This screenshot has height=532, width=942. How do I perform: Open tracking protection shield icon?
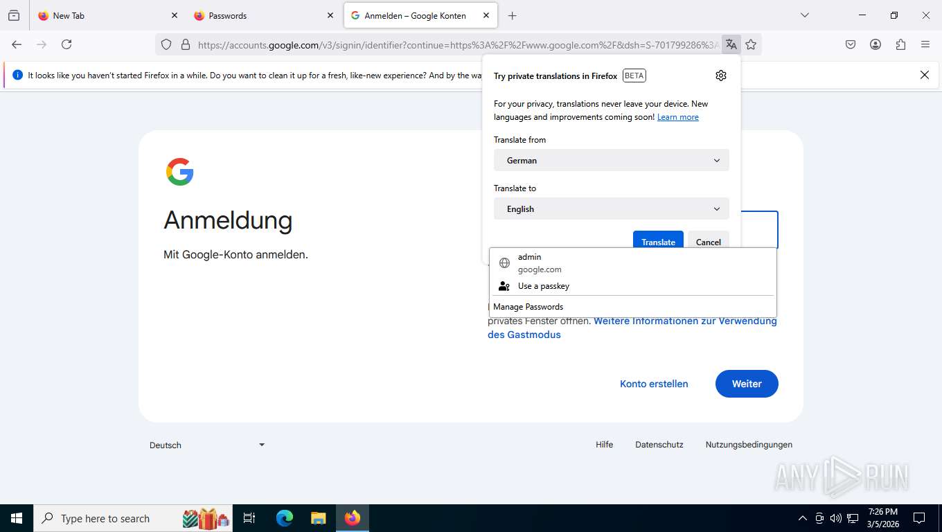(x=166, y=44)
